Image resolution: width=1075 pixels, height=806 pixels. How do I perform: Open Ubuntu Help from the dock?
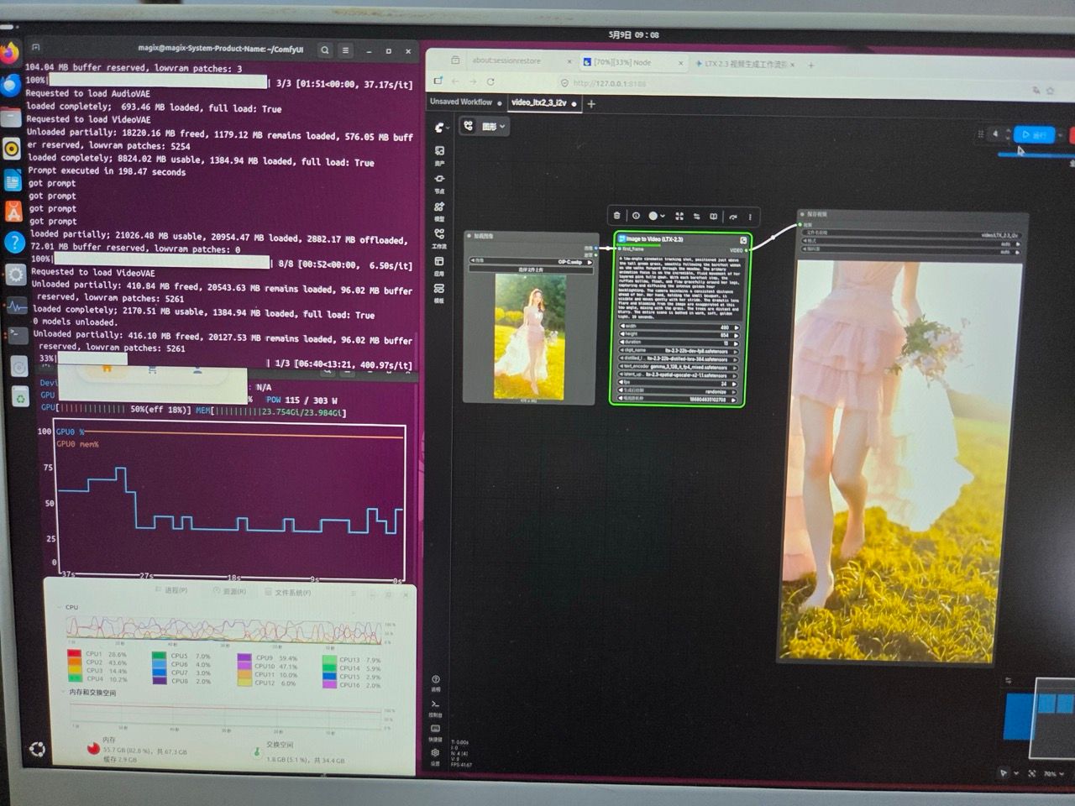pos(13,243)
